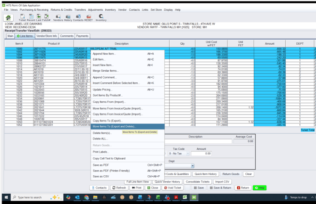The image size is (316, 204).
Task: Click the green Help button
Action: [259, 188]
